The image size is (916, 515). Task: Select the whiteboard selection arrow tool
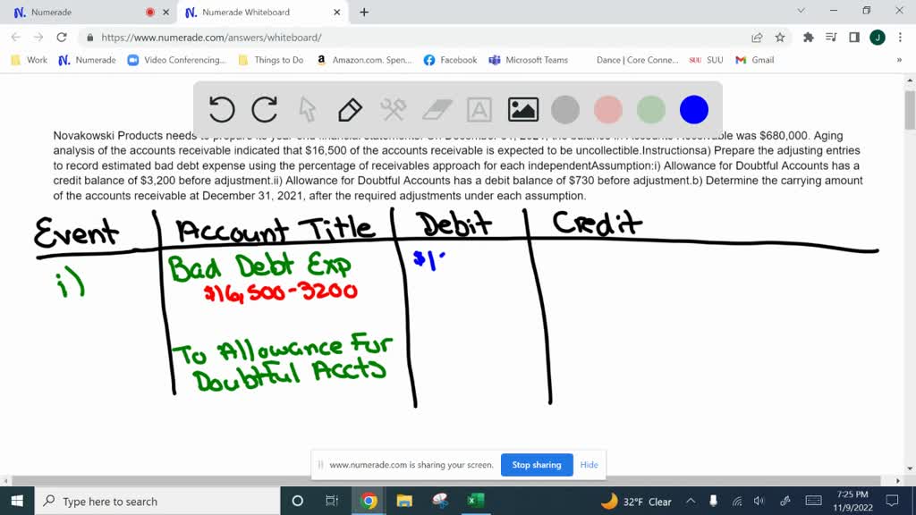point(306,108)
